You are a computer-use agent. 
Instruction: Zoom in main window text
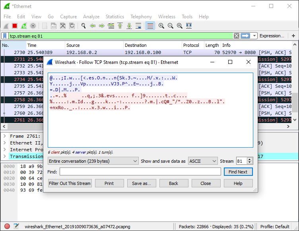pos(161,26)
